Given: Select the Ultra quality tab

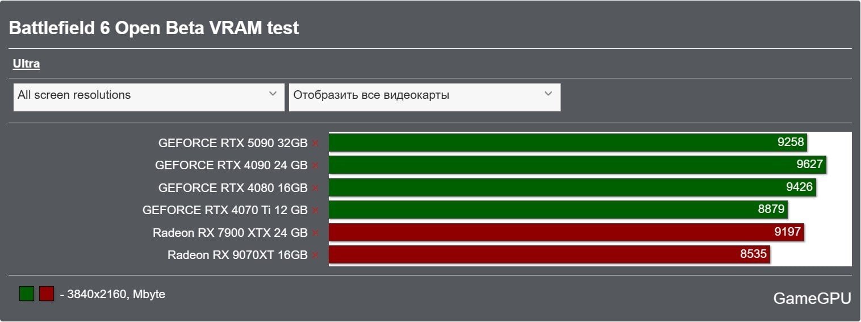Looking at the screenshot, I should (x=26, y=64).
